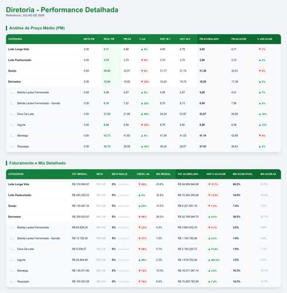Click the META REALIZ. column header
This screenshot has width=287, height=293.
(120, 174)
